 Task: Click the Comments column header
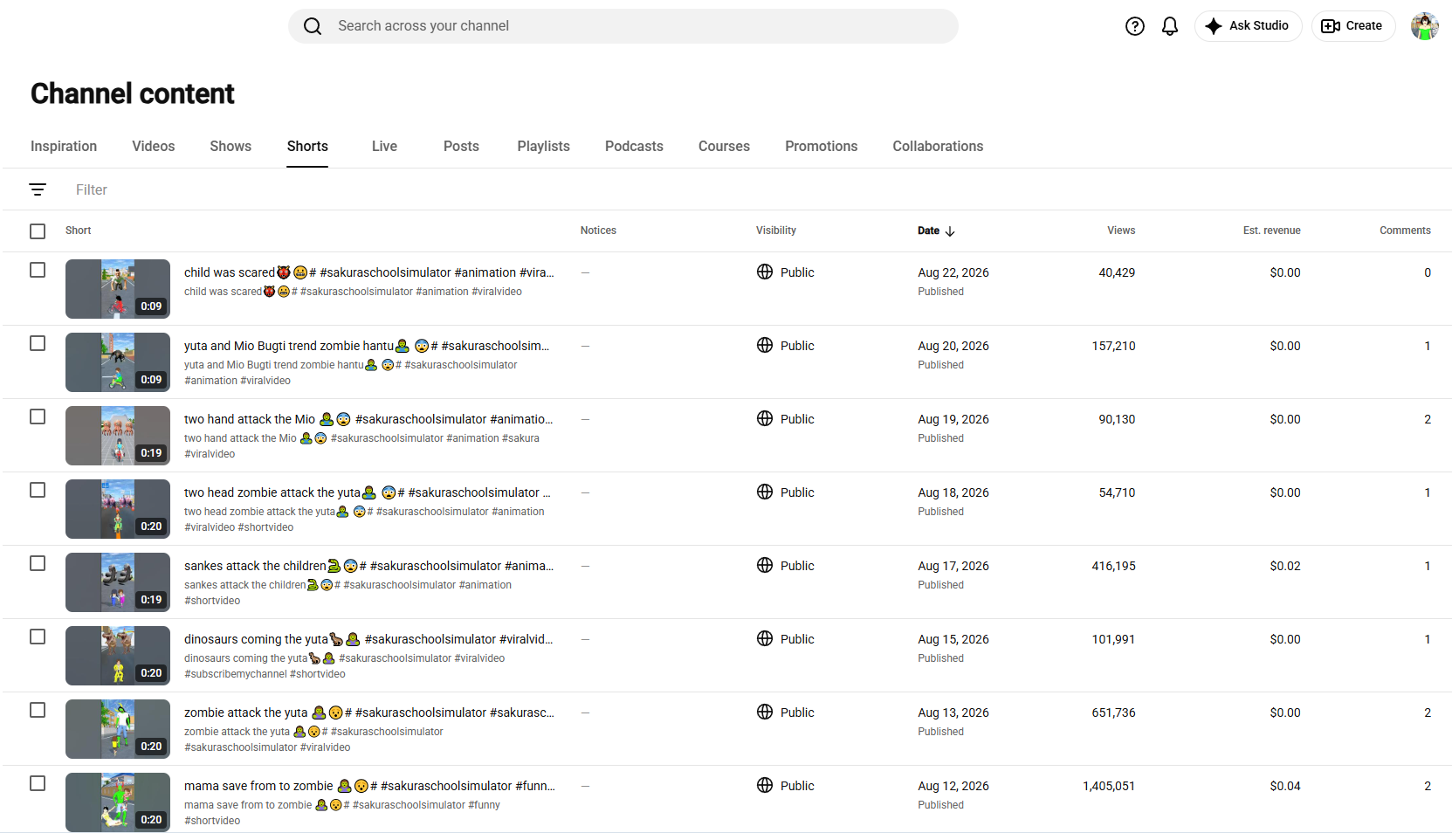1405,231
